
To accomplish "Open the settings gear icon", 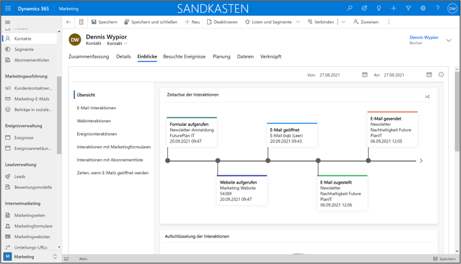I will click(x=423, y=9).
